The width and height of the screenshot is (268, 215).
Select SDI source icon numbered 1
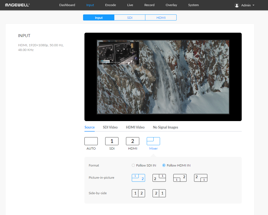point(112,141)
